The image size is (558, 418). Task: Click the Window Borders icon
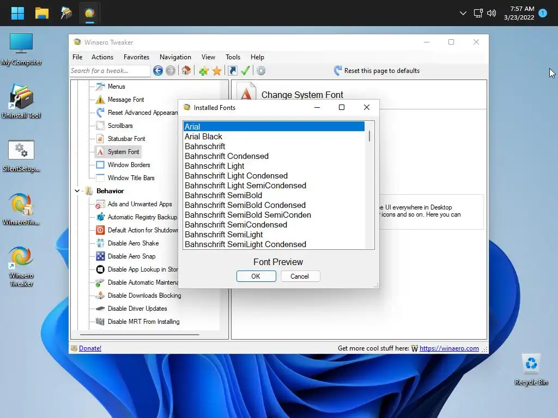[101, 165]
